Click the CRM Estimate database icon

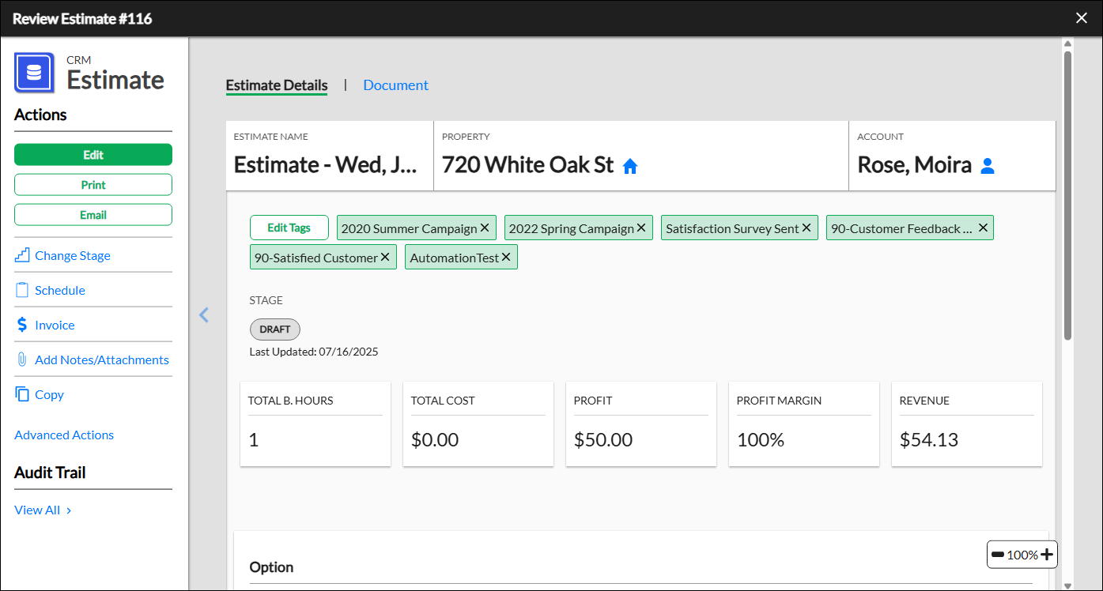34,73
